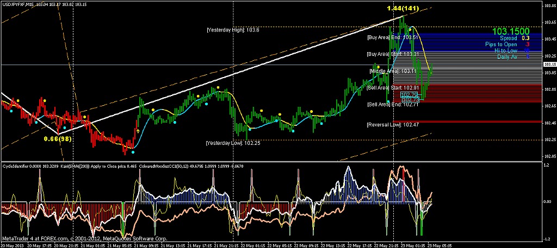Click the 20 May 2013 time axis label
The image size is (557, 248).
pos(11,245)
